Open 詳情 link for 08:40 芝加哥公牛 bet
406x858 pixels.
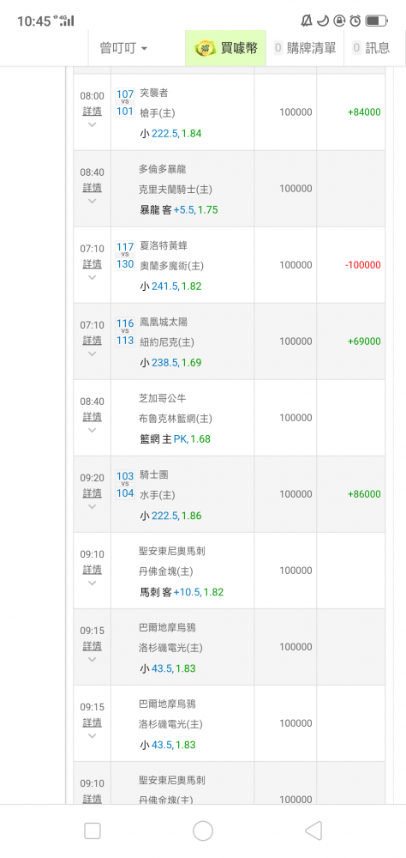92,416
